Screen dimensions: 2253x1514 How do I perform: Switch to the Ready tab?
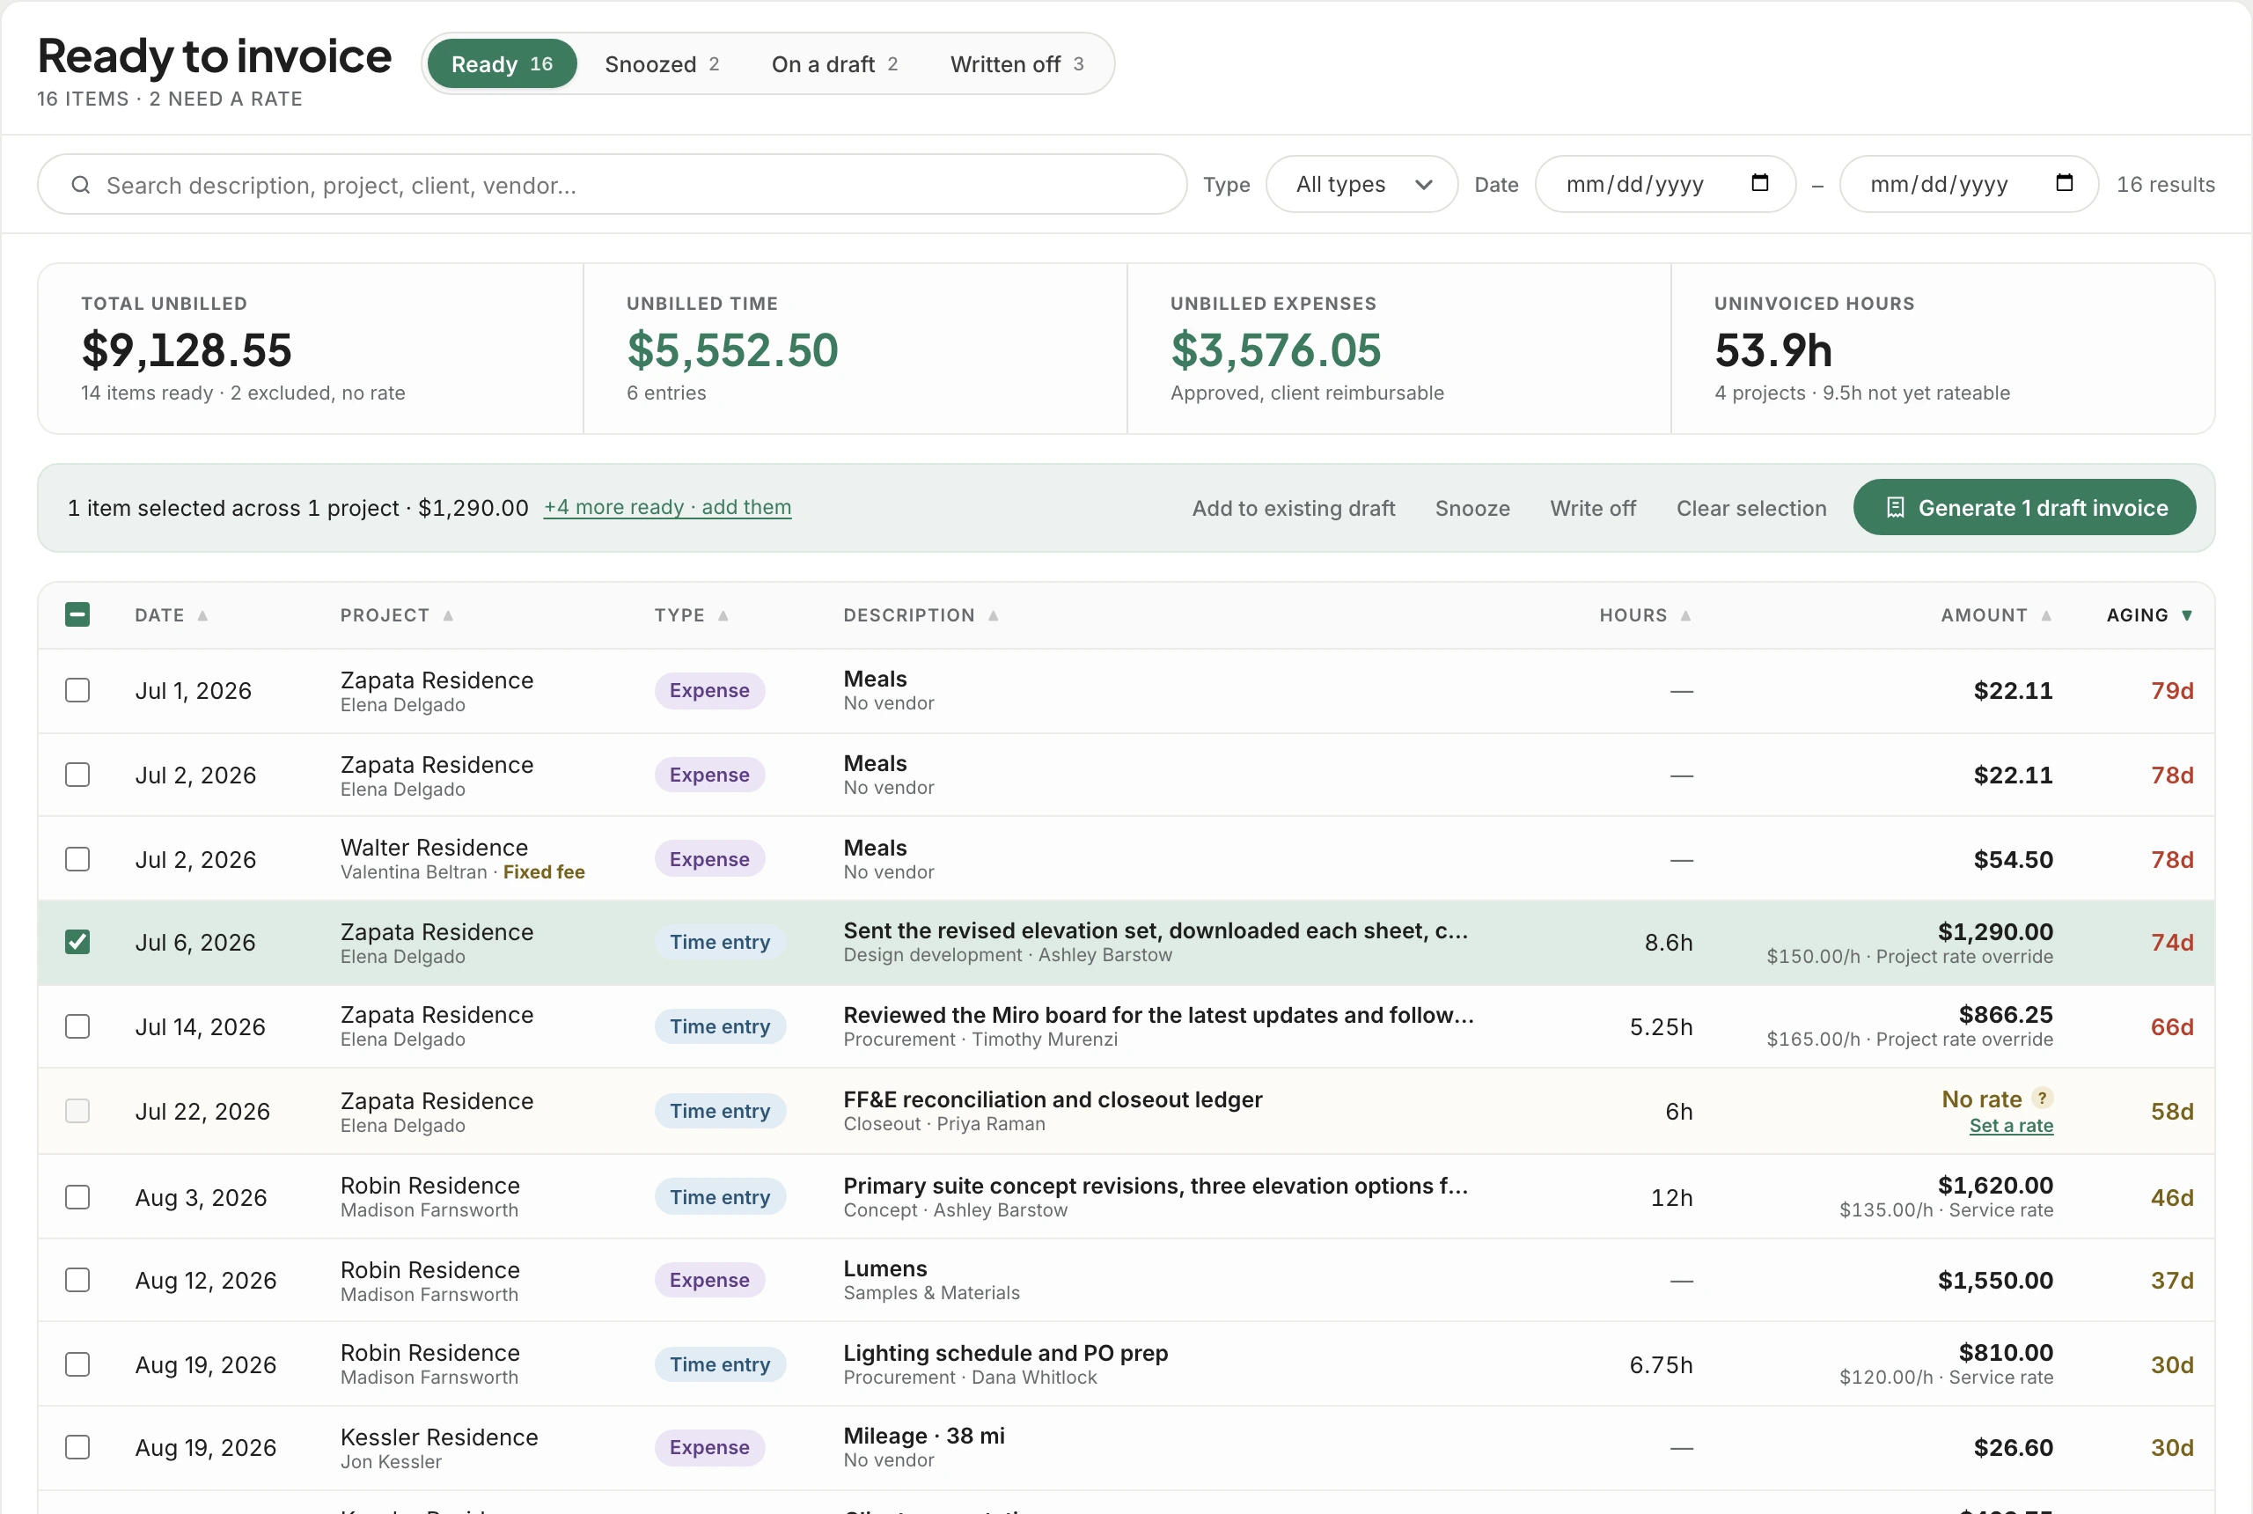coord(501,63)
